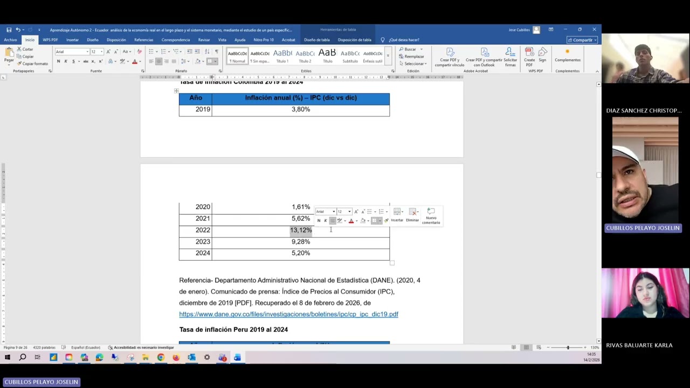Click Eliminar in the floating mini toolbar
The height and width of the screenshot is (388, 690).
(x=412, y=214)
